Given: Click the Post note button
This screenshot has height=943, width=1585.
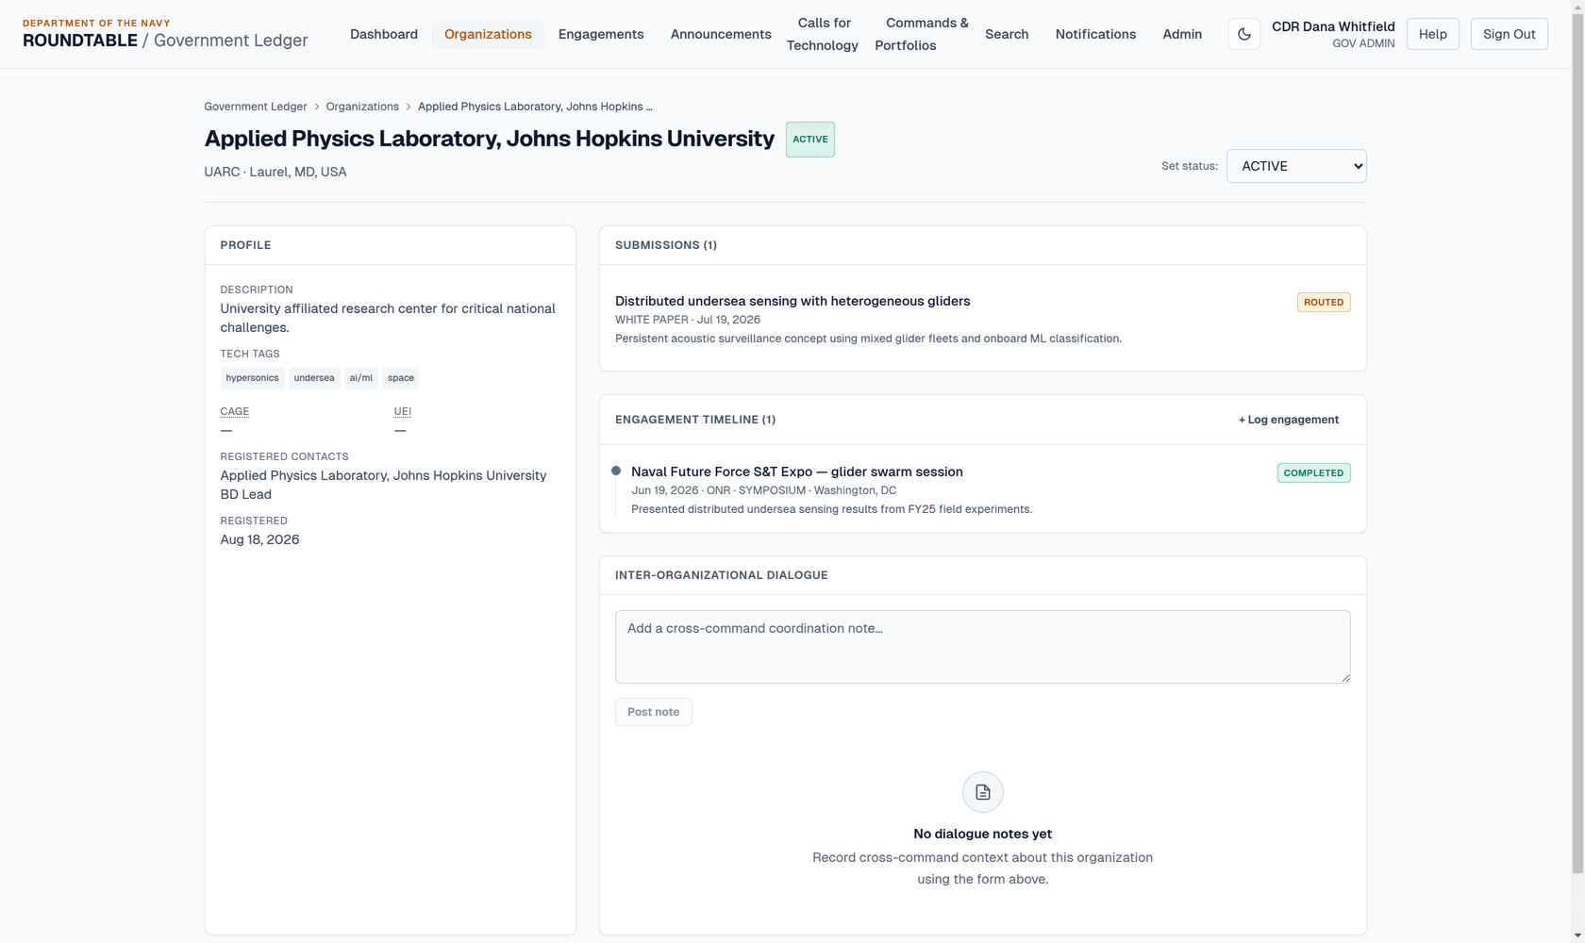Looking at the screenshot, I should tap(653, 712).
